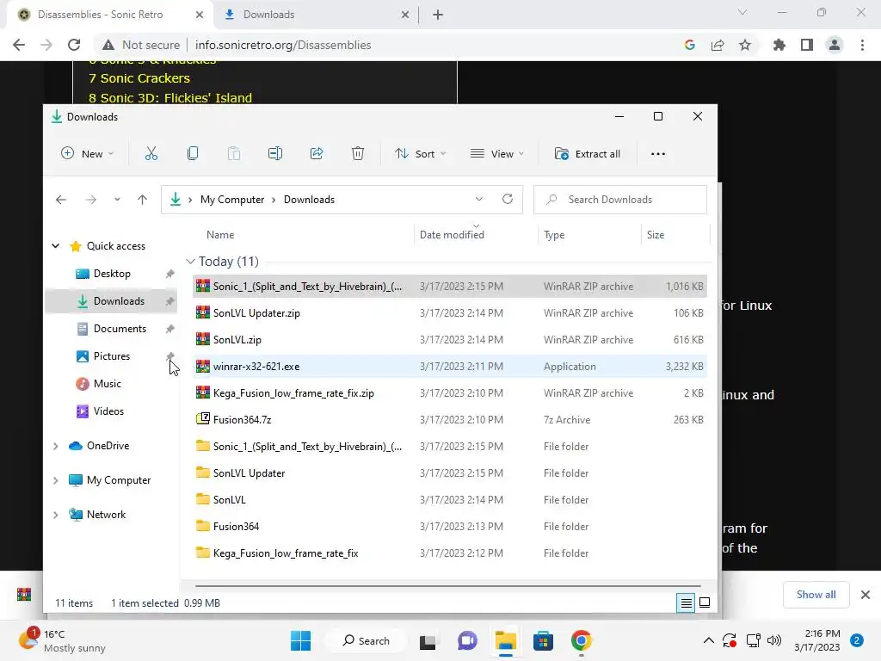The height and width of the screenshot is (661, 881).
Task: Click the Paste clipboard icon in Explorer toolbar
Action: [x=234, y=153]
